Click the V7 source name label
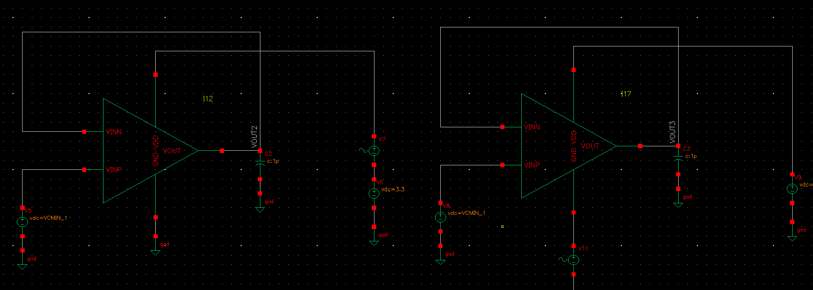Viewport: 813px width, 290px height. [382, 139]
